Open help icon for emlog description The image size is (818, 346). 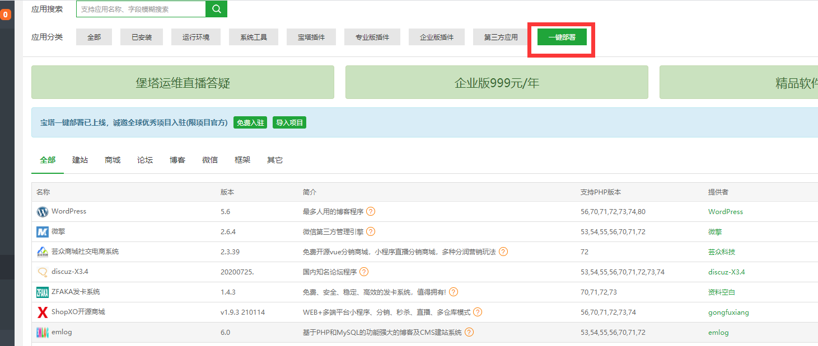[469, 333]
